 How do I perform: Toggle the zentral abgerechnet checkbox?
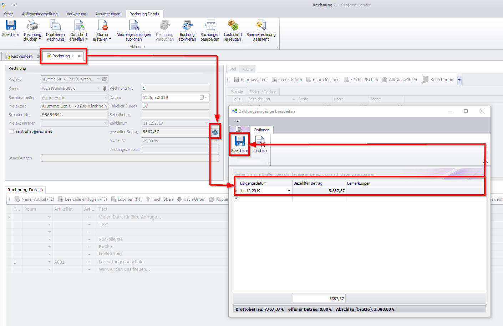coord(11,132)
